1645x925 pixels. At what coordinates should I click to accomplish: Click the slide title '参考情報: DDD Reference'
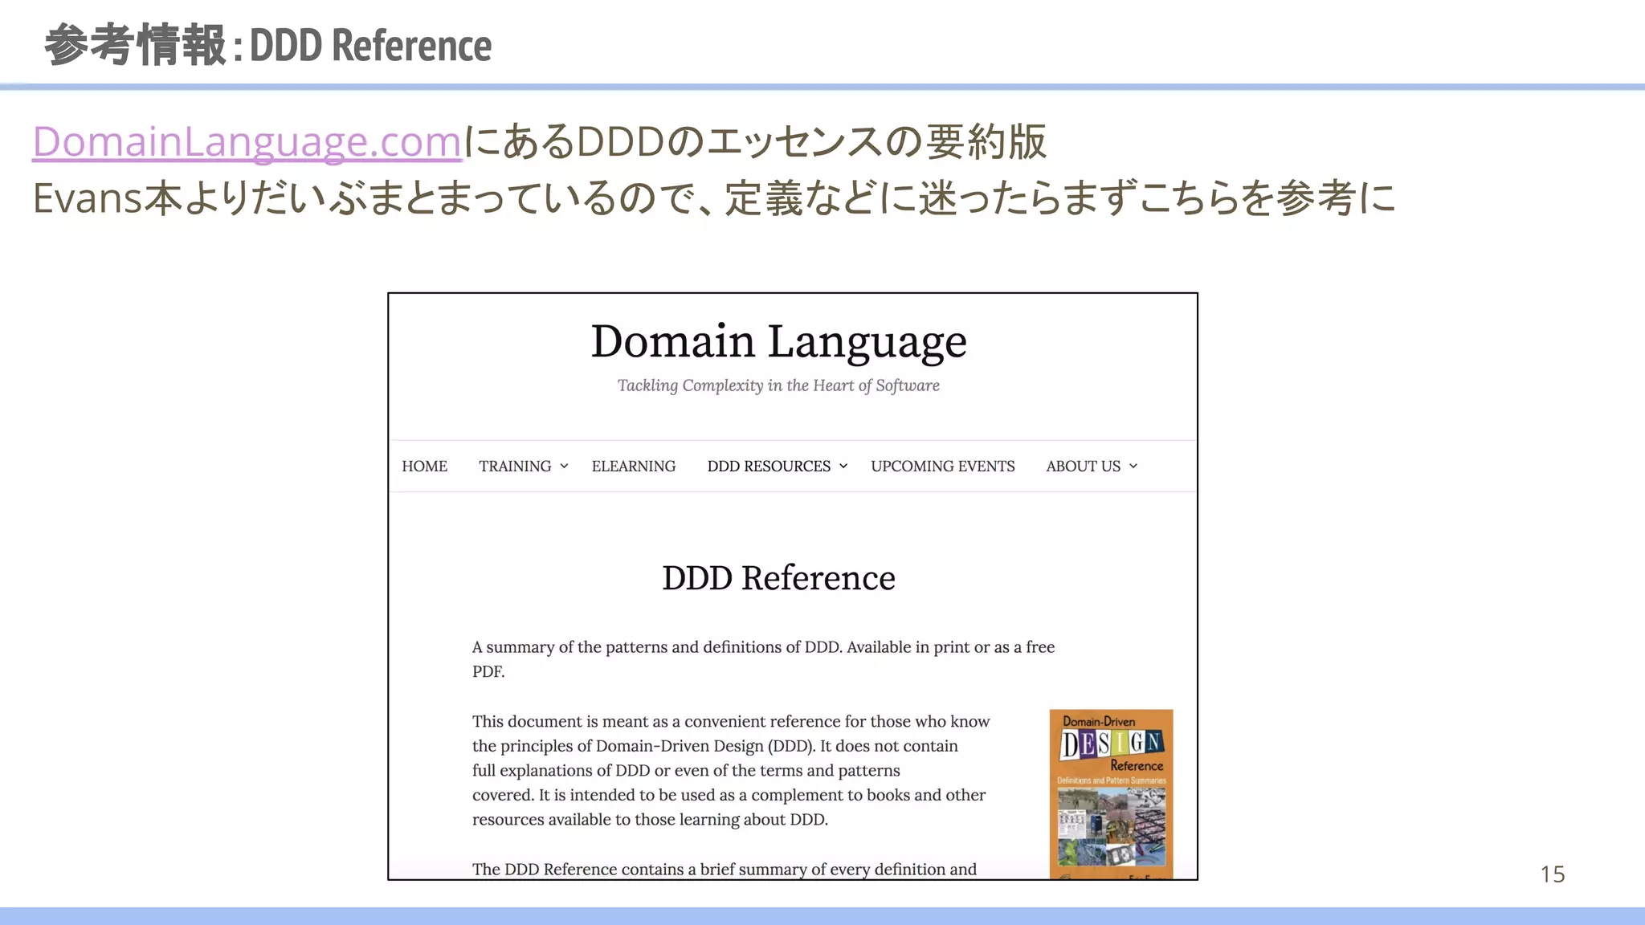267,45
